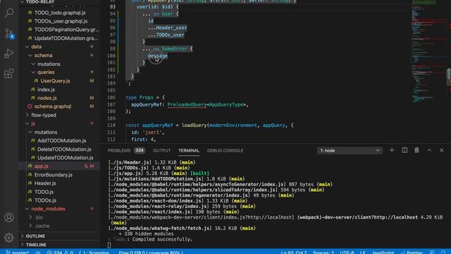Click 'message' field in the query
Screen dimensions: 451x254
(x=158, y=56)
